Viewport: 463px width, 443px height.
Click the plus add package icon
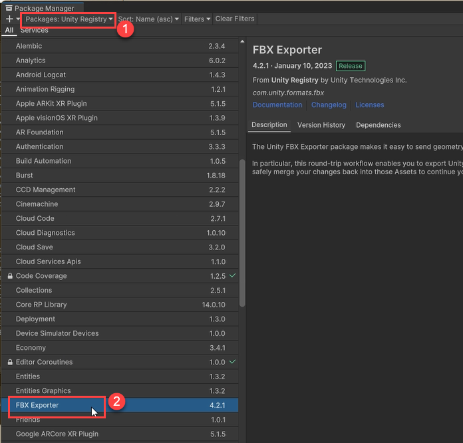pyautogui.click(x=9, y=19)
